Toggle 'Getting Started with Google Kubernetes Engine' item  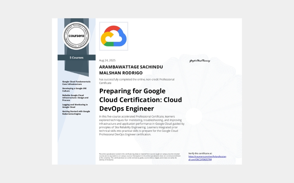(76, 113)
